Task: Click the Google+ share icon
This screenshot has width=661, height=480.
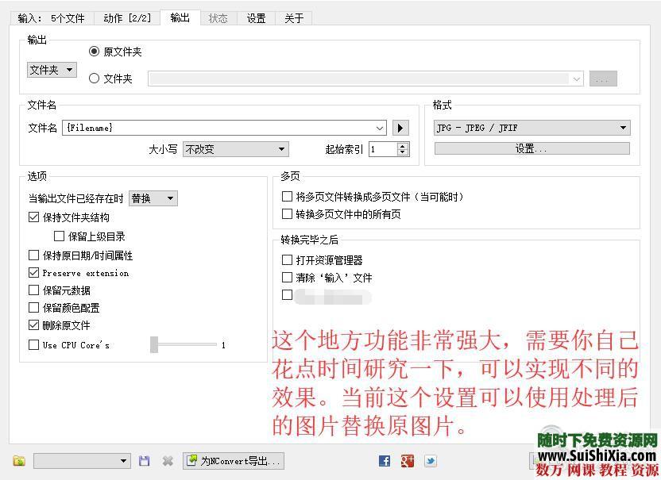Action: (x=407, y=460)
